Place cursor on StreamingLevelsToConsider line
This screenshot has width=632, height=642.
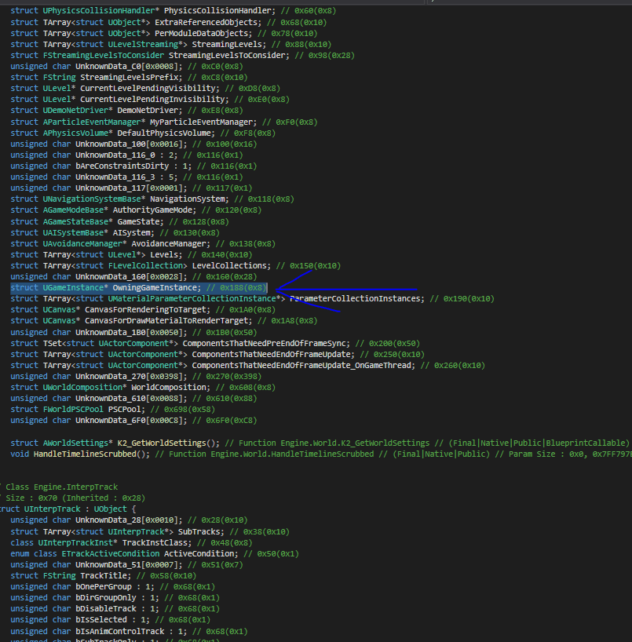(182, 55)
